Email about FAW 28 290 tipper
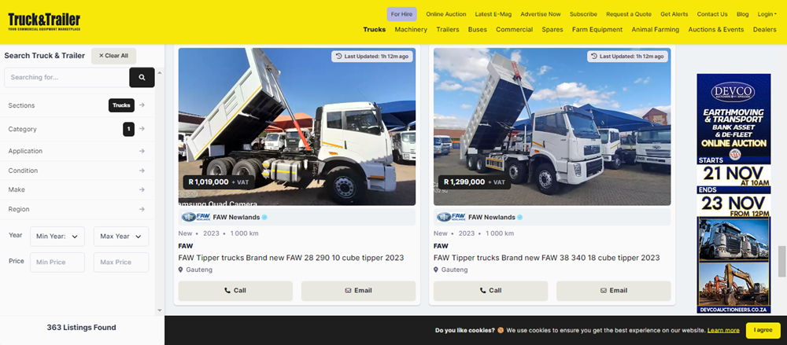 pos(358,291)
